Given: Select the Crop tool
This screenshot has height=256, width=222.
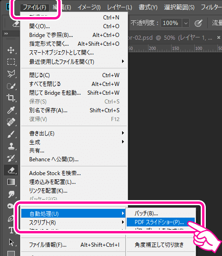Looking at the screenshot, I should [11, 98].
